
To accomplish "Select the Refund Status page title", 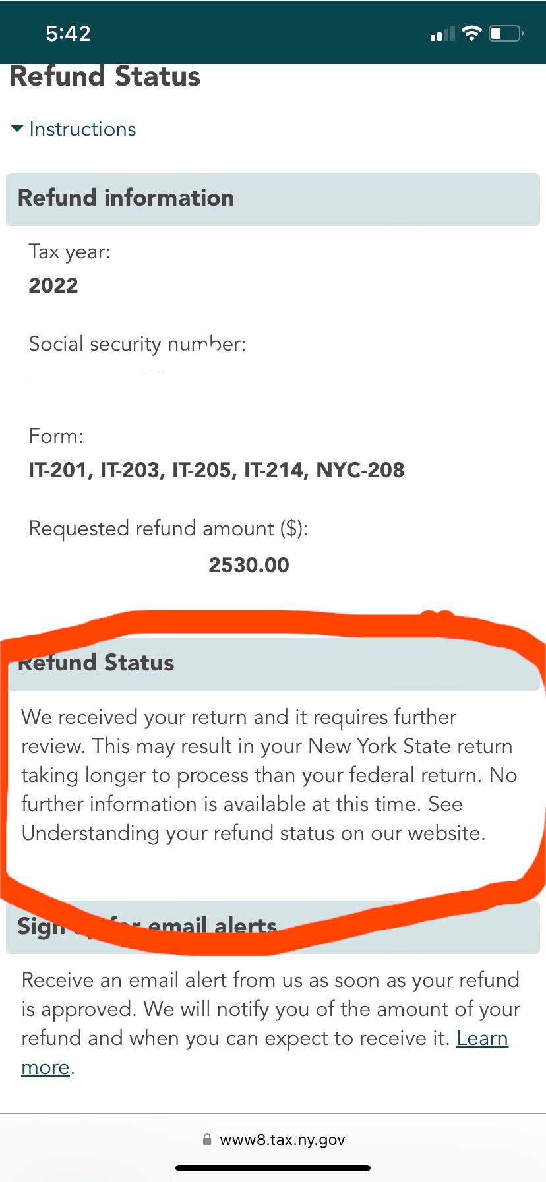I will 104,76.
